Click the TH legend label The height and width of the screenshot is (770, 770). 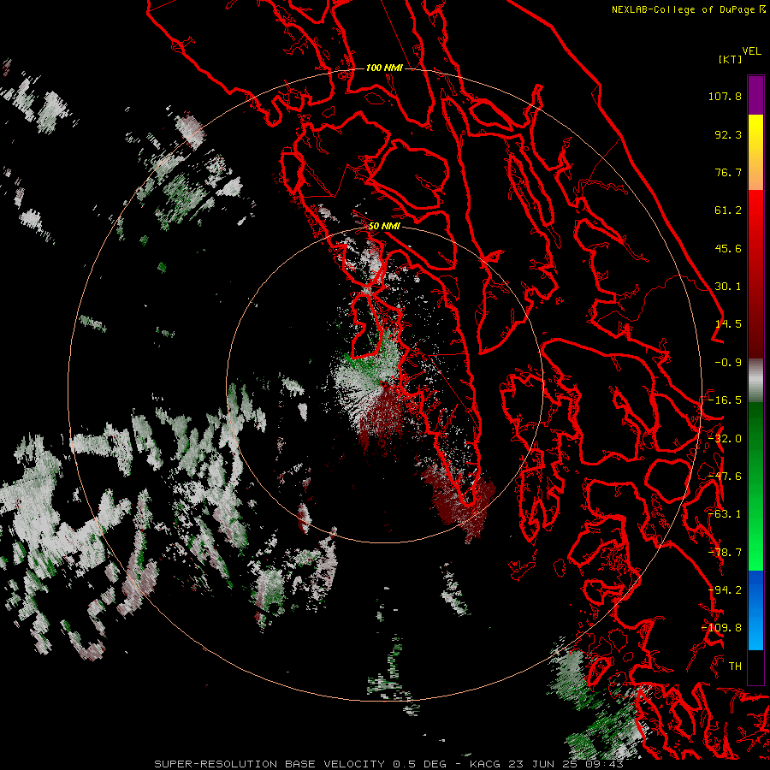pos(735,666)
